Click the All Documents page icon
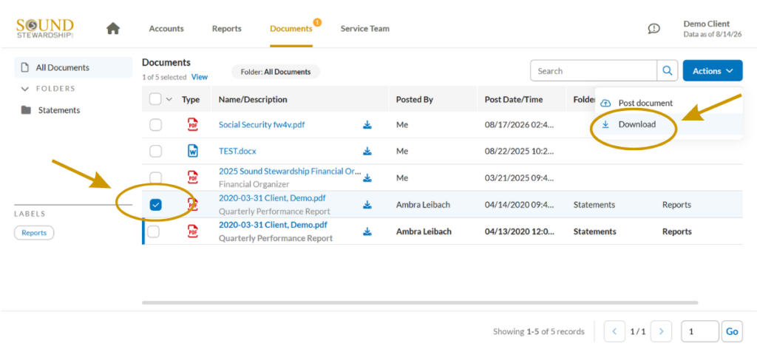This screenshot has width=757, height=352. 26,67
